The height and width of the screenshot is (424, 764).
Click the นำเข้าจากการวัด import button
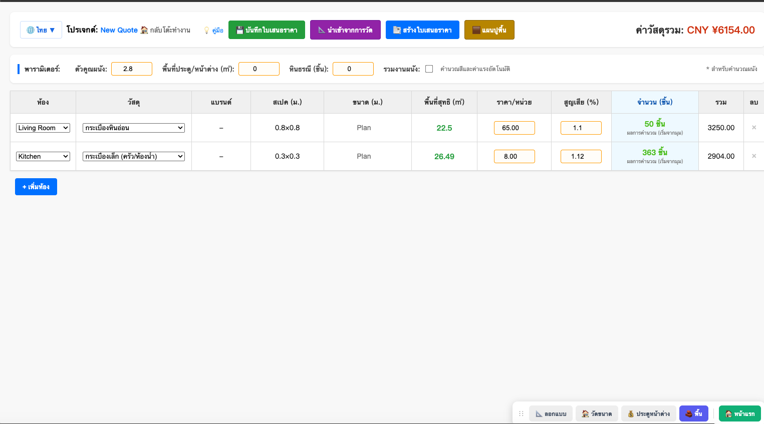coord(345,30)
